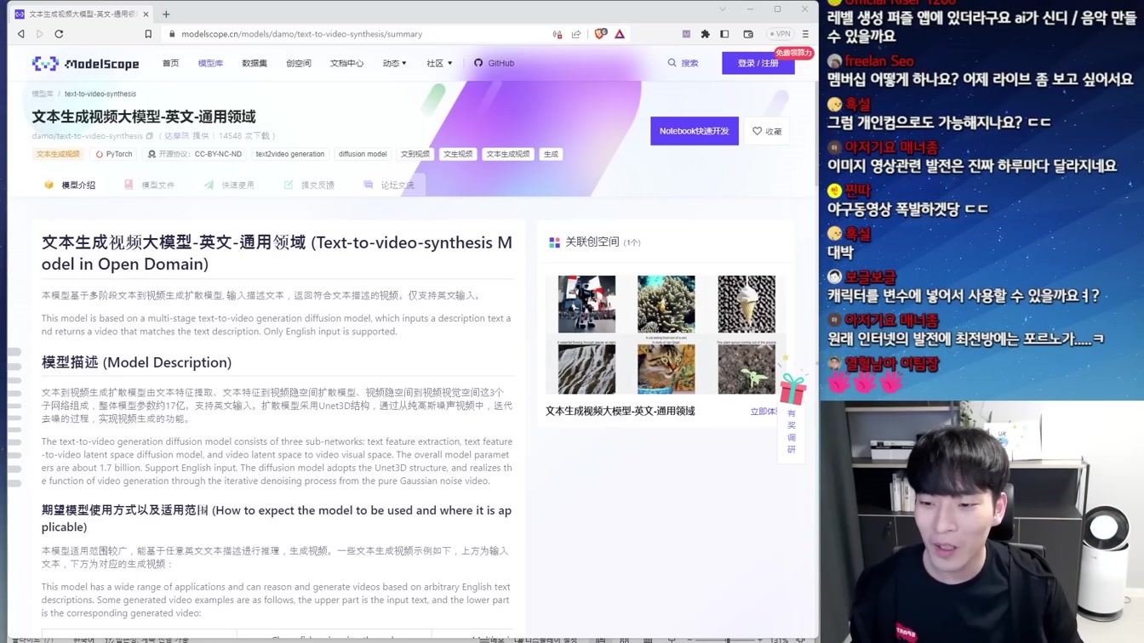Click the 文到视频 tag
The width and height of the screenshot is (1144, 643).
415,154
